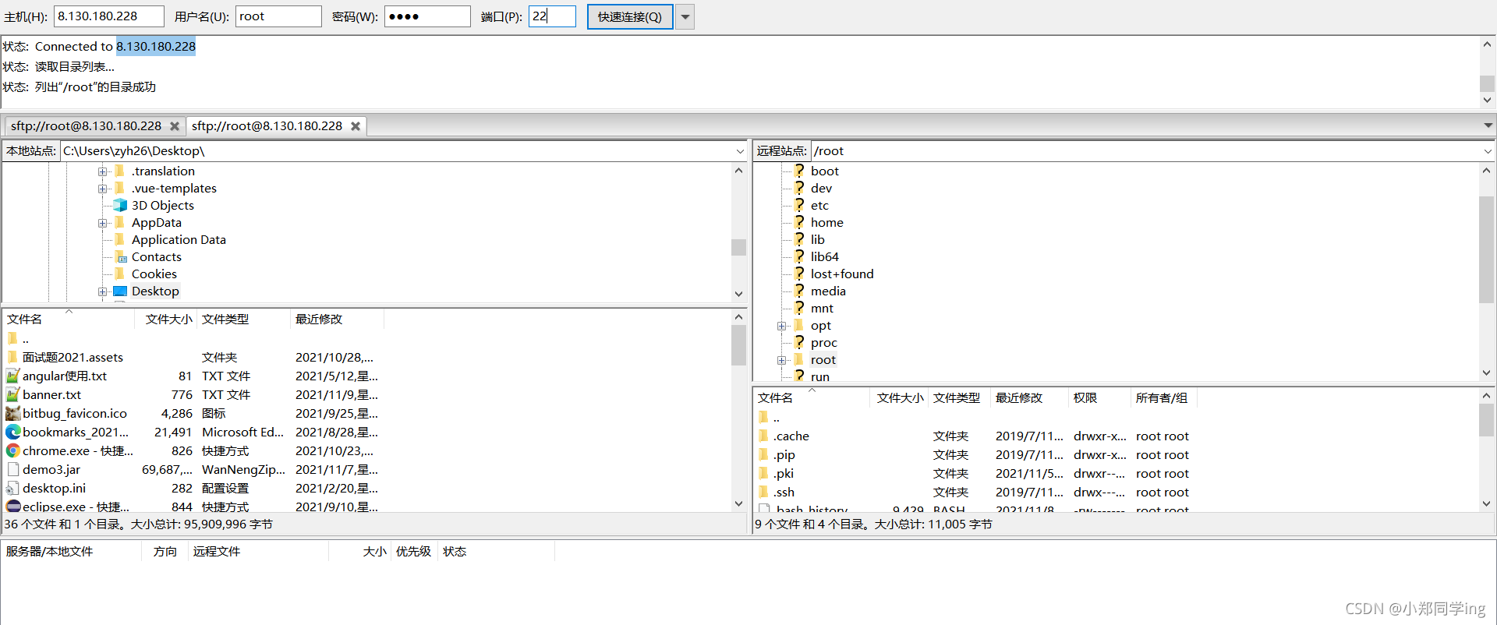Image resolution: width=1497 pixels, height=625 pixels.
Task: Close the first sftp connection tab
Action: click(175, 126)
